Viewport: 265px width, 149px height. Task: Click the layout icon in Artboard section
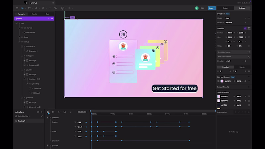249,28
